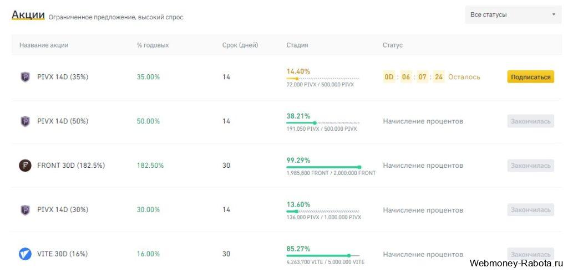The image size is (568, 273).
Task: Click the 14-day term value in PIVX 35% row
Action: pos(226,77)
